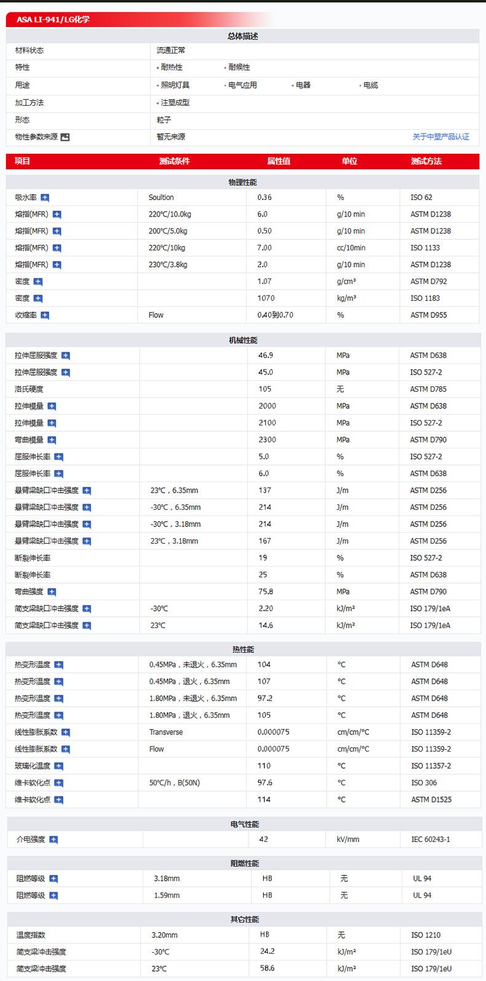Click the 照明灯具 usage tag

click(175, 85)
